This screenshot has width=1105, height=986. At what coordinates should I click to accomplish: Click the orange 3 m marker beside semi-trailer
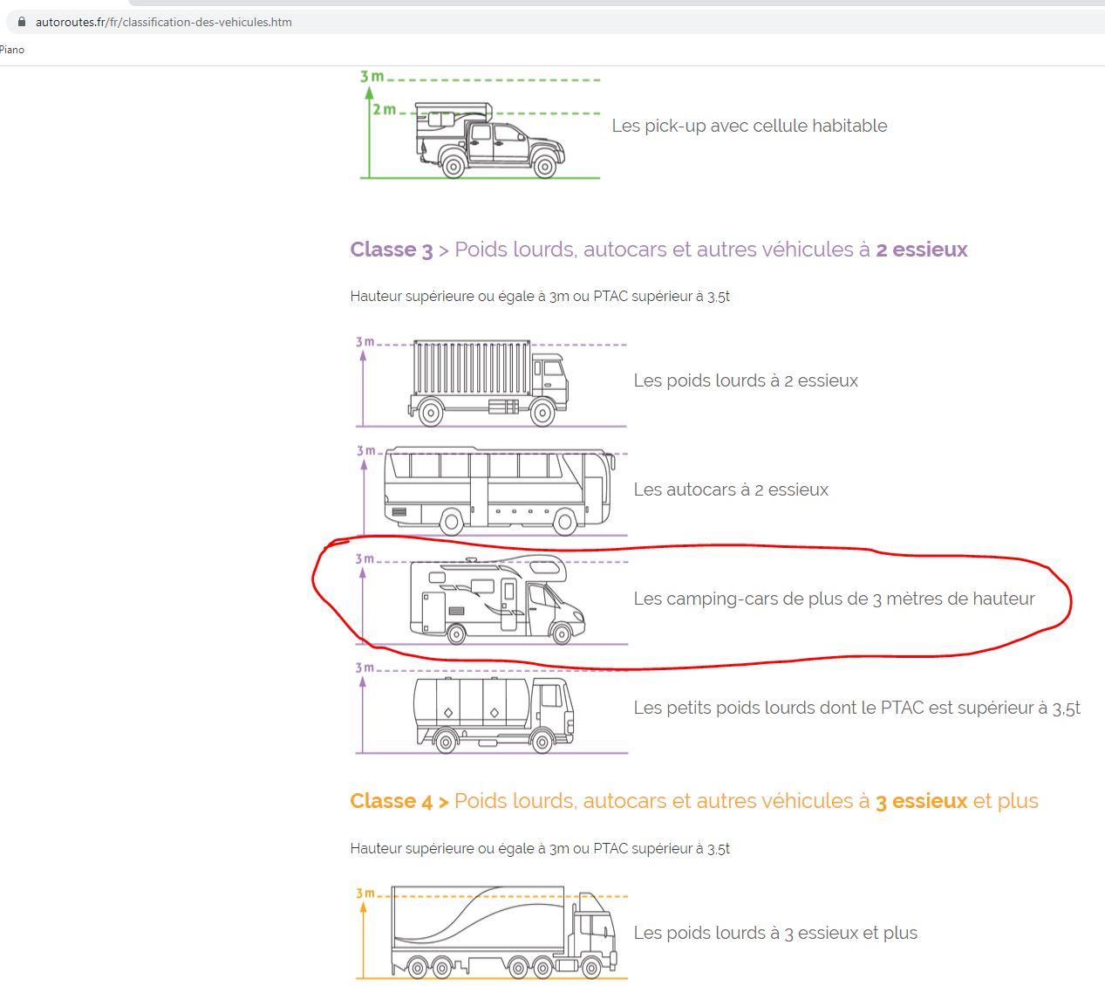pyautogui.click(x=365, y=894)
